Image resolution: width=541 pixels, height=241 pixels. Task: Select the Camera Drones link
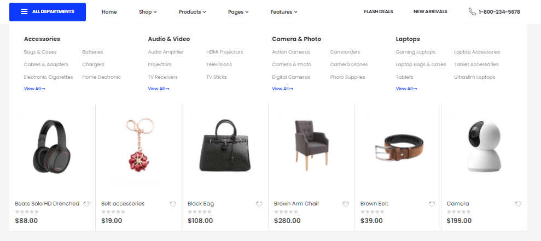[x=348, y=64]
